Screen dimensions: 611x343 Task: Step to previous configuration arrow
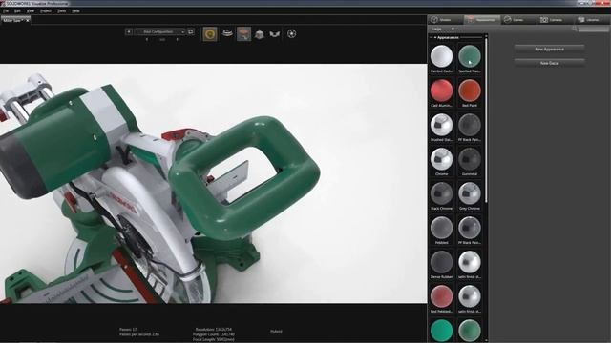(147, 39)
